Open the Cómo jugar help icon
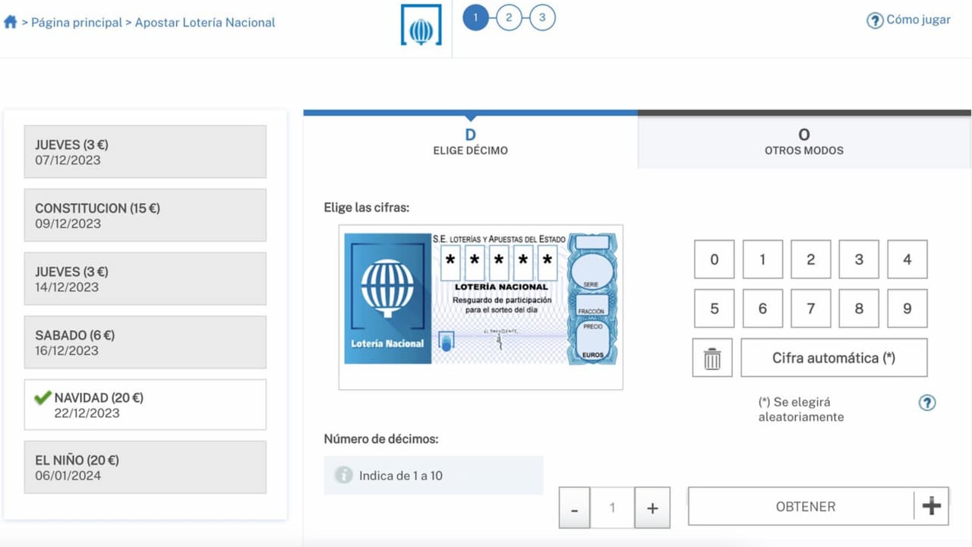This screenshot has width=972, height=547. [874, 21]
